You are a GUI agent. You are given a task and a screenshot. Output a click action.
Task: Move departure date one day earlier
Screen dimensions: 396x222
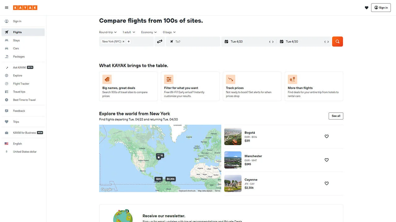270,42
